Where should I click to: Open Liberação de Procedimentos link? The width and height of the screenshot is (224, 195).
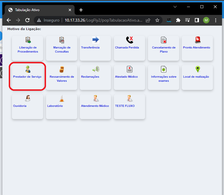click(28, 50)
